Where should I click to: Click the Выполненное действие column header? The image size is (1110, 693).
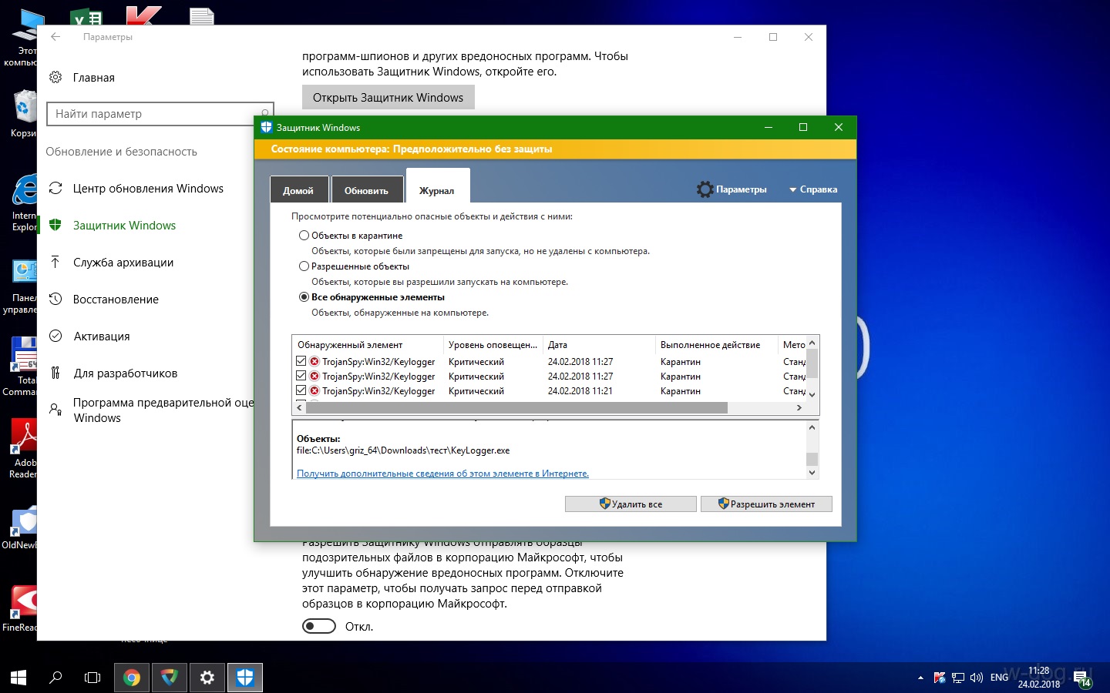[716, 345]
